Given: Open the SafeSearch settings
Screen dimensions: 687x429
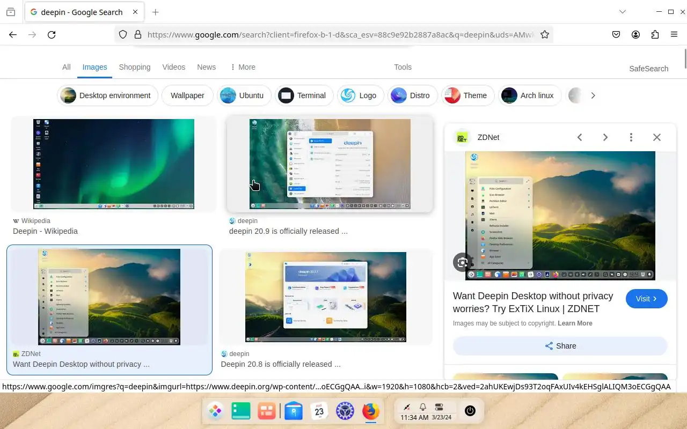Looking at the screenshot, I should coord(648,69).
